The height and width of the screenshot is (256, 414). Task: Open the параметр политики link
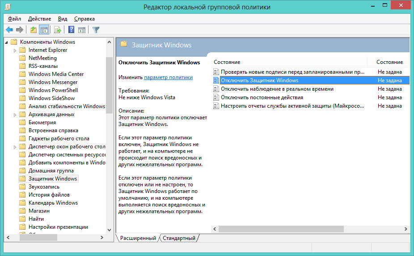click(x=168, y=77)
